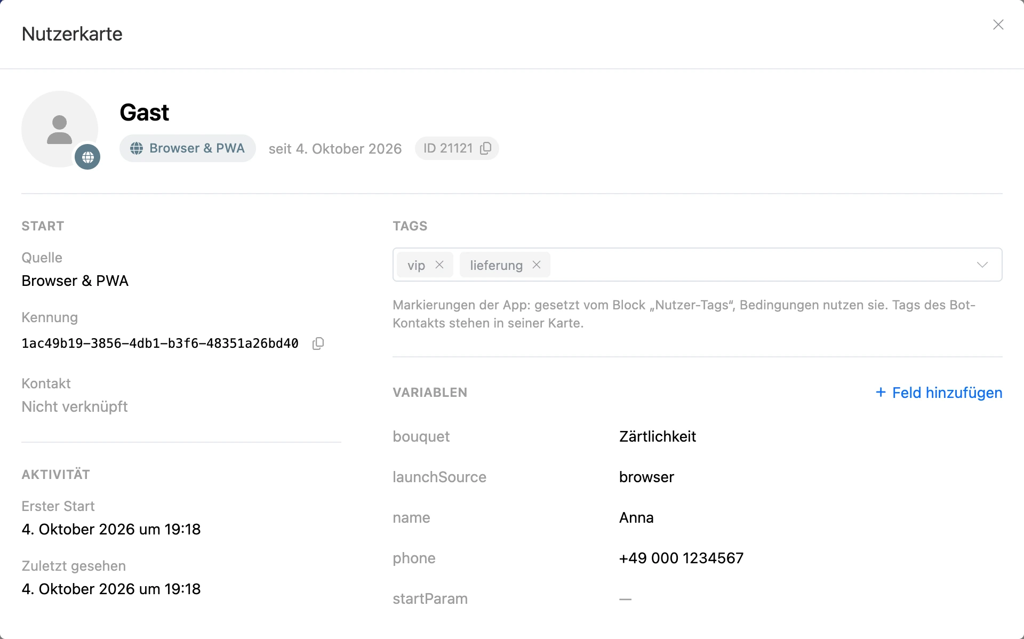The width and height of the screenshot is (1024, 639).
Task: Click the startParam variable label
Action: pos(430,598)
